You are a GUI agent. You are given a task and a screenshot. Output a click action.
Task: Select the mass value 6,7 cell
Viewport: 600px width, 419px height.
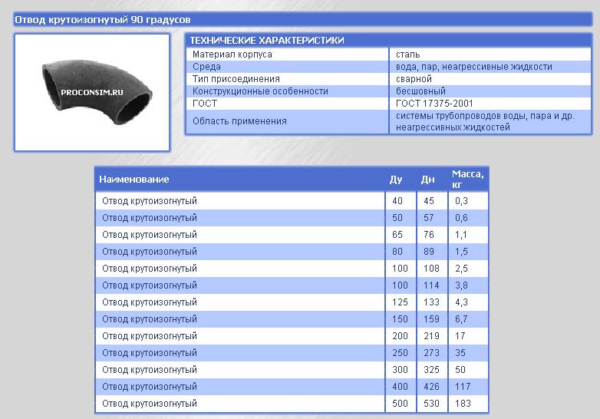[461, 319]
